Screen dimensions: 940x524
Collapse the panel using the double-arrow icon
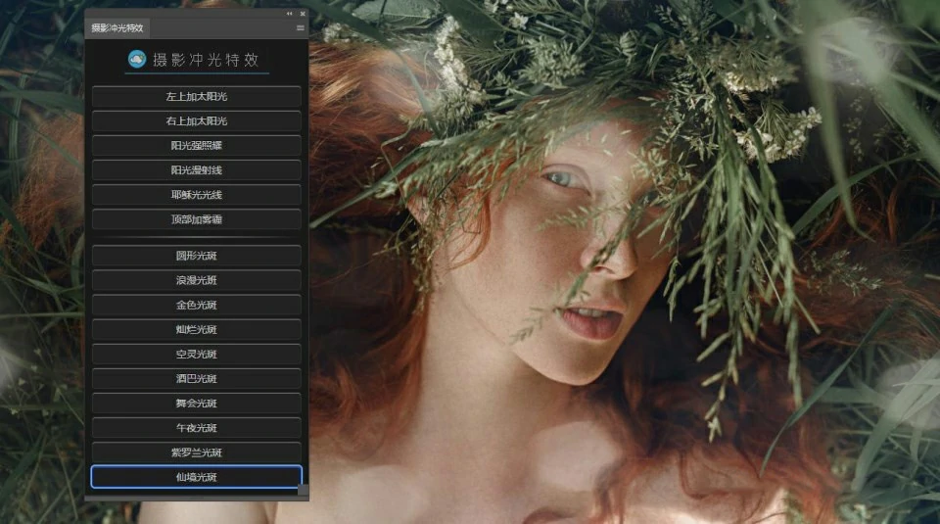(290, 13)
